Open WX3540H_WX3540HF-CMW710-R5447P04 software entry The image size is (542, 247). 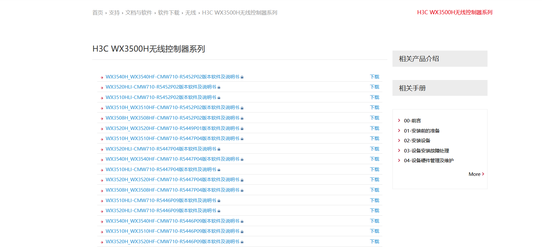click(x=172, y=159)
